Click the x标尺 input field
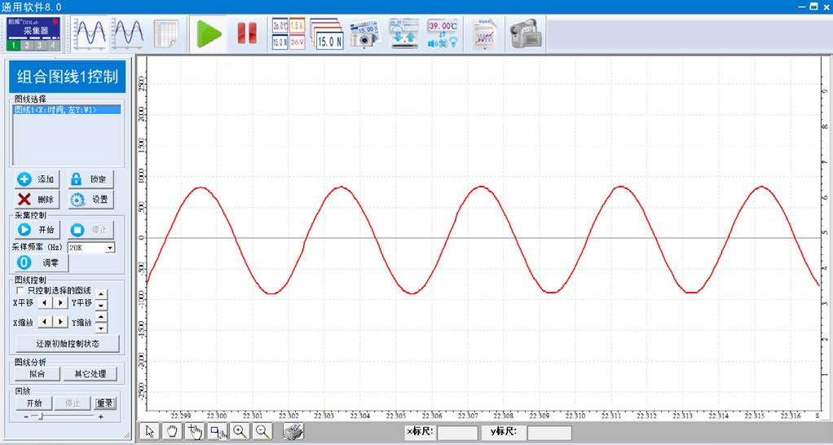The height and width of the screenshot is (445, 833). point(457,433)
